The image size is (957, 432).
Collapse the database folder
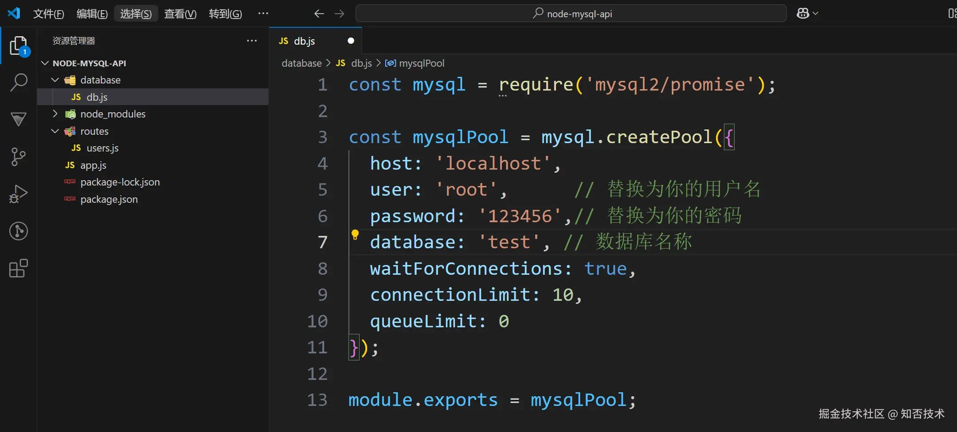coord(55,80)
